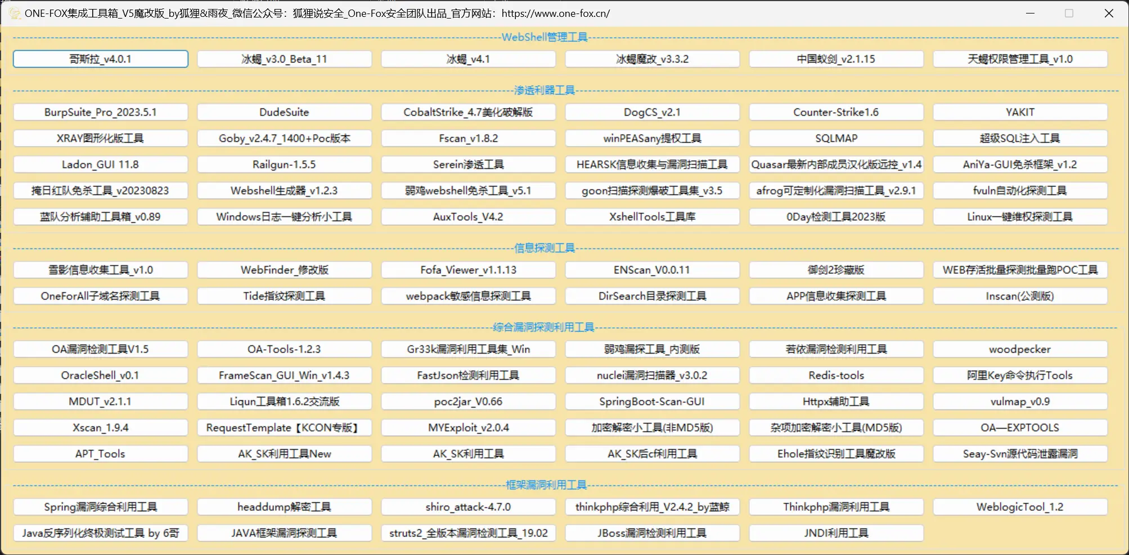Open the SQLMAP tool

coord(836,138)
